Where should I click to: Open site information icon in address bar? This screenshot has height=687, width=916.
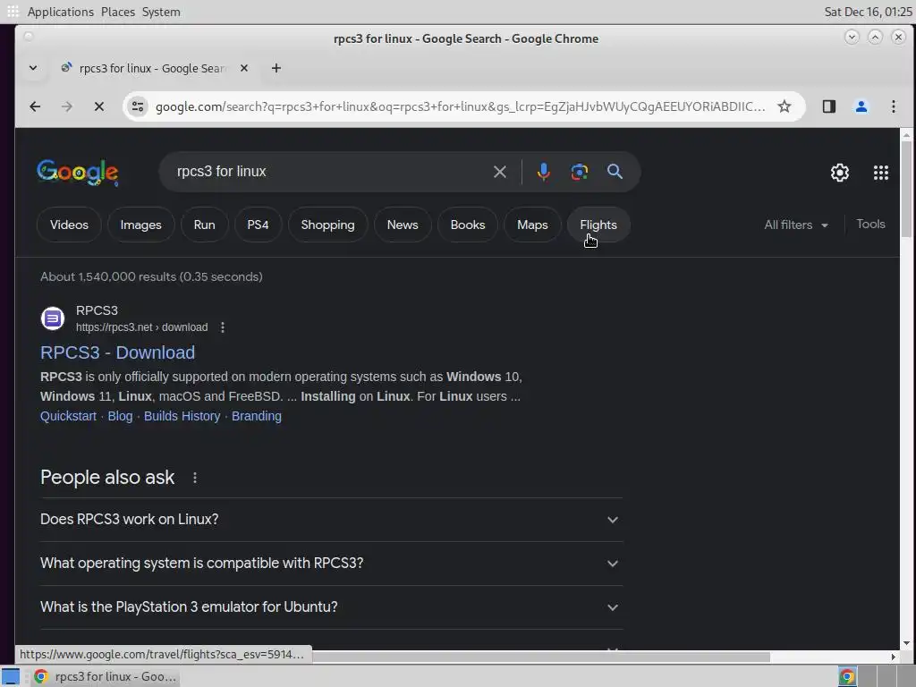(138, 106)
